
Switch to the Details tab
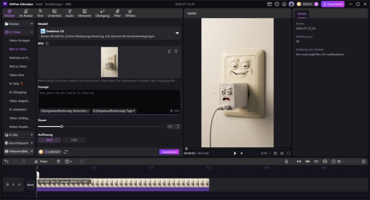click(x=302, y=14)
